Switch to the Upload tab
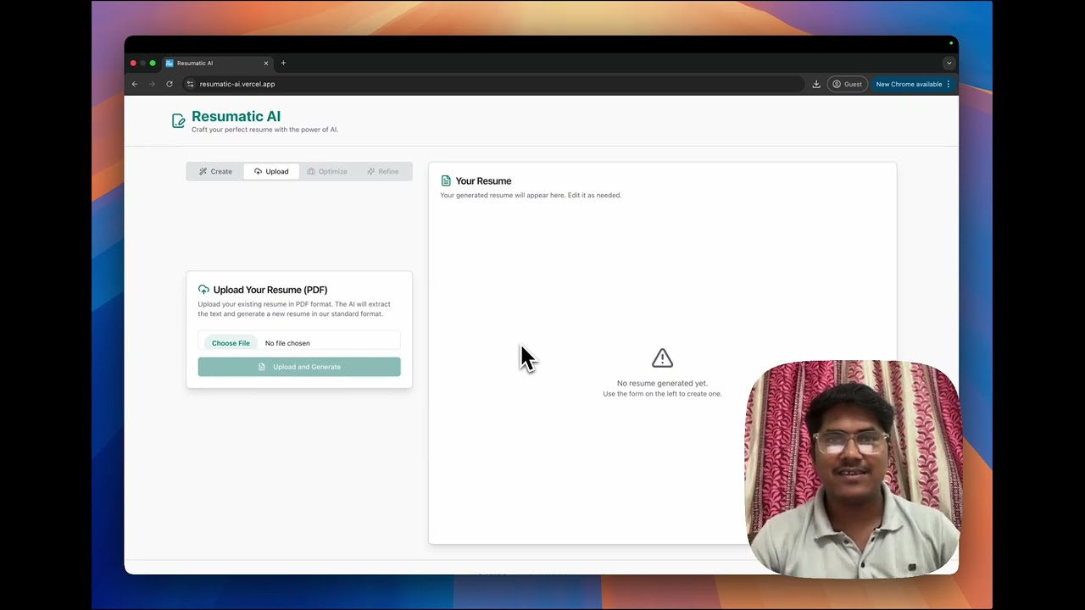The height and width of the screenshot is (610, 1085). pyautogui.click(x=271, y=171)
